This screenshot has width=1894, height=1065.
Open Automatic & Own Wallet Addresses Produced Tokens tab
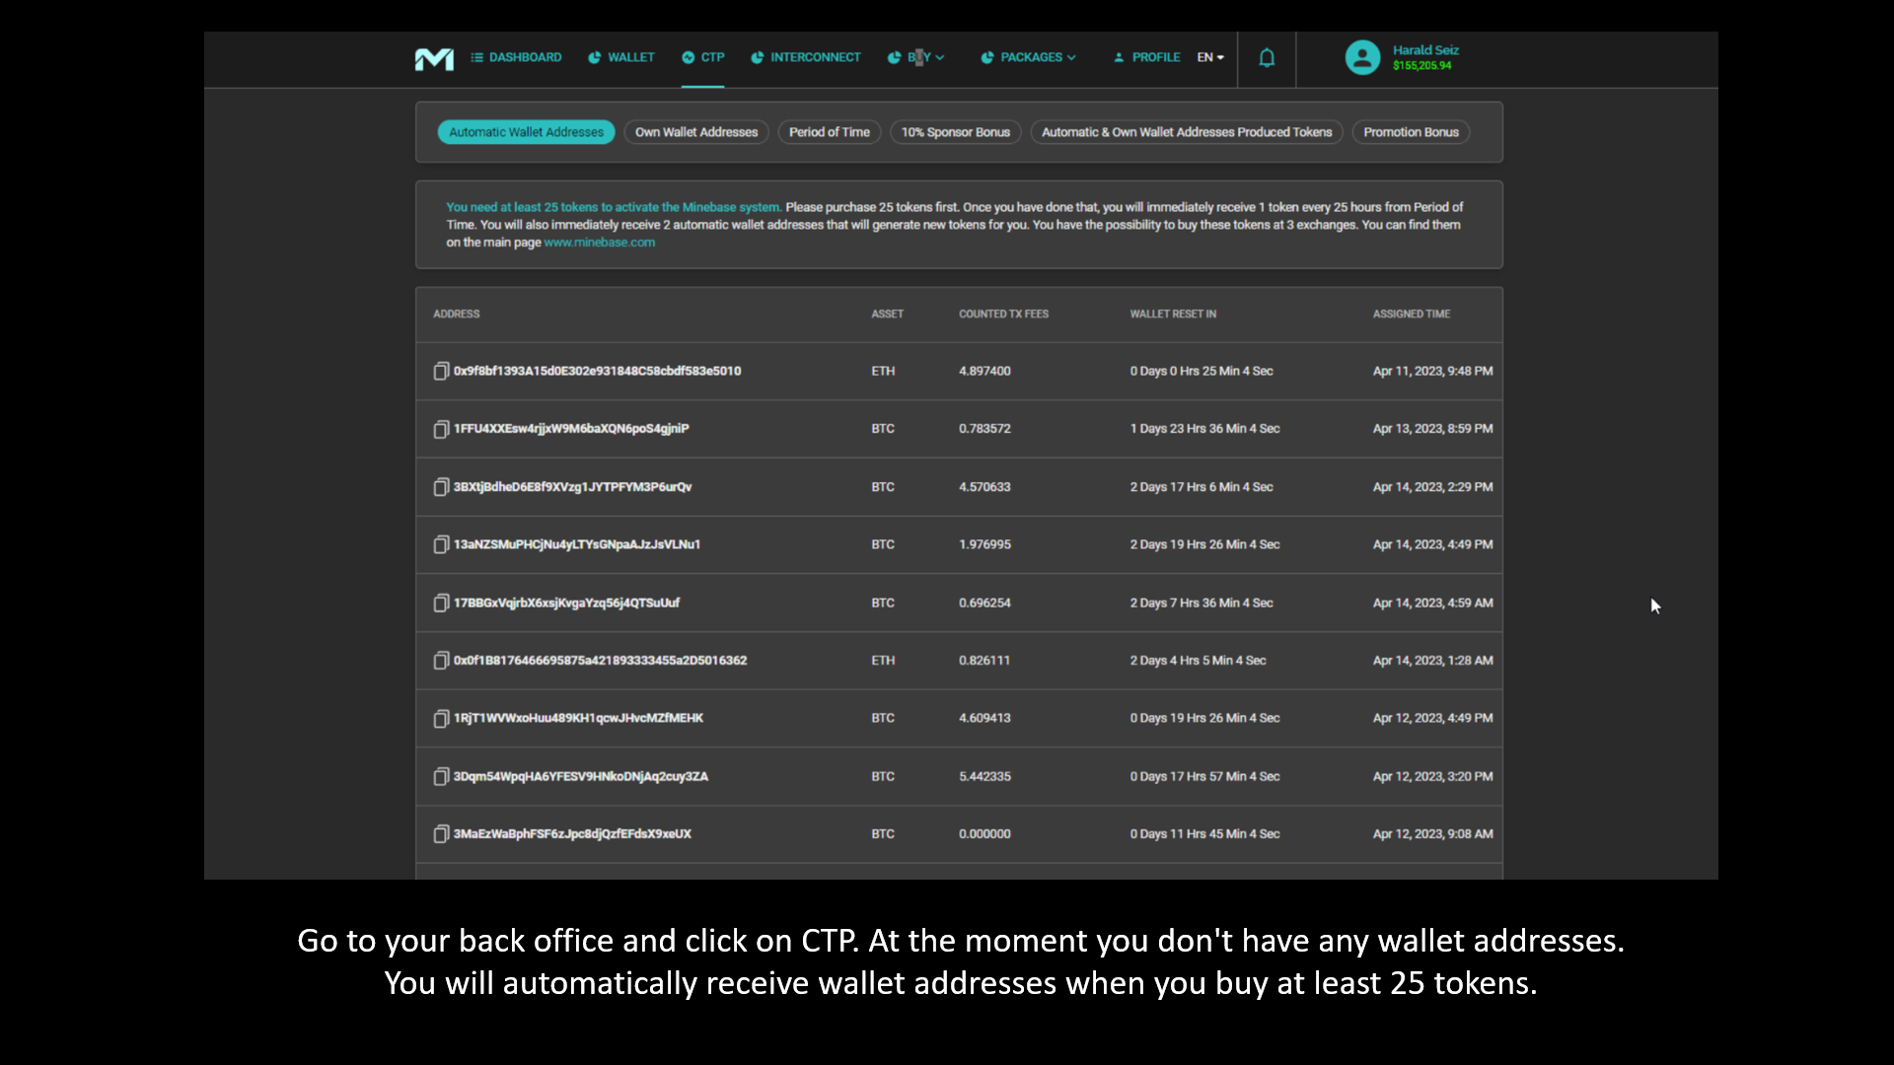click(1187, 132)
